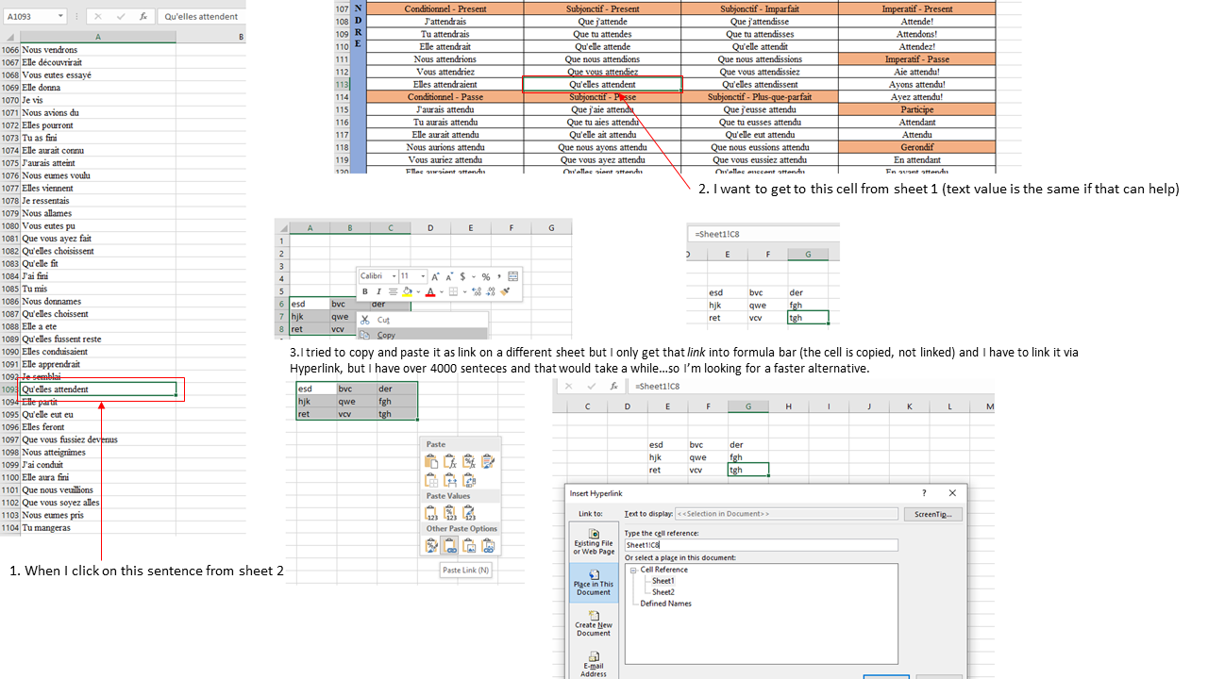Apply yellow Fill Color in mini toolbar

(x=408, y=291)
